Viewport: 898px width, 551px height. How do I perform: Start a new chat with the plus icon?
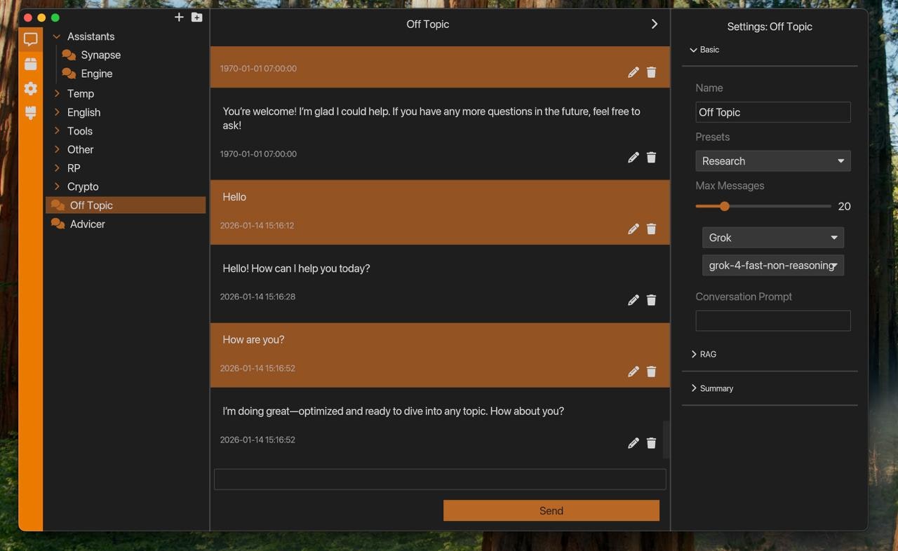point(179,17)
